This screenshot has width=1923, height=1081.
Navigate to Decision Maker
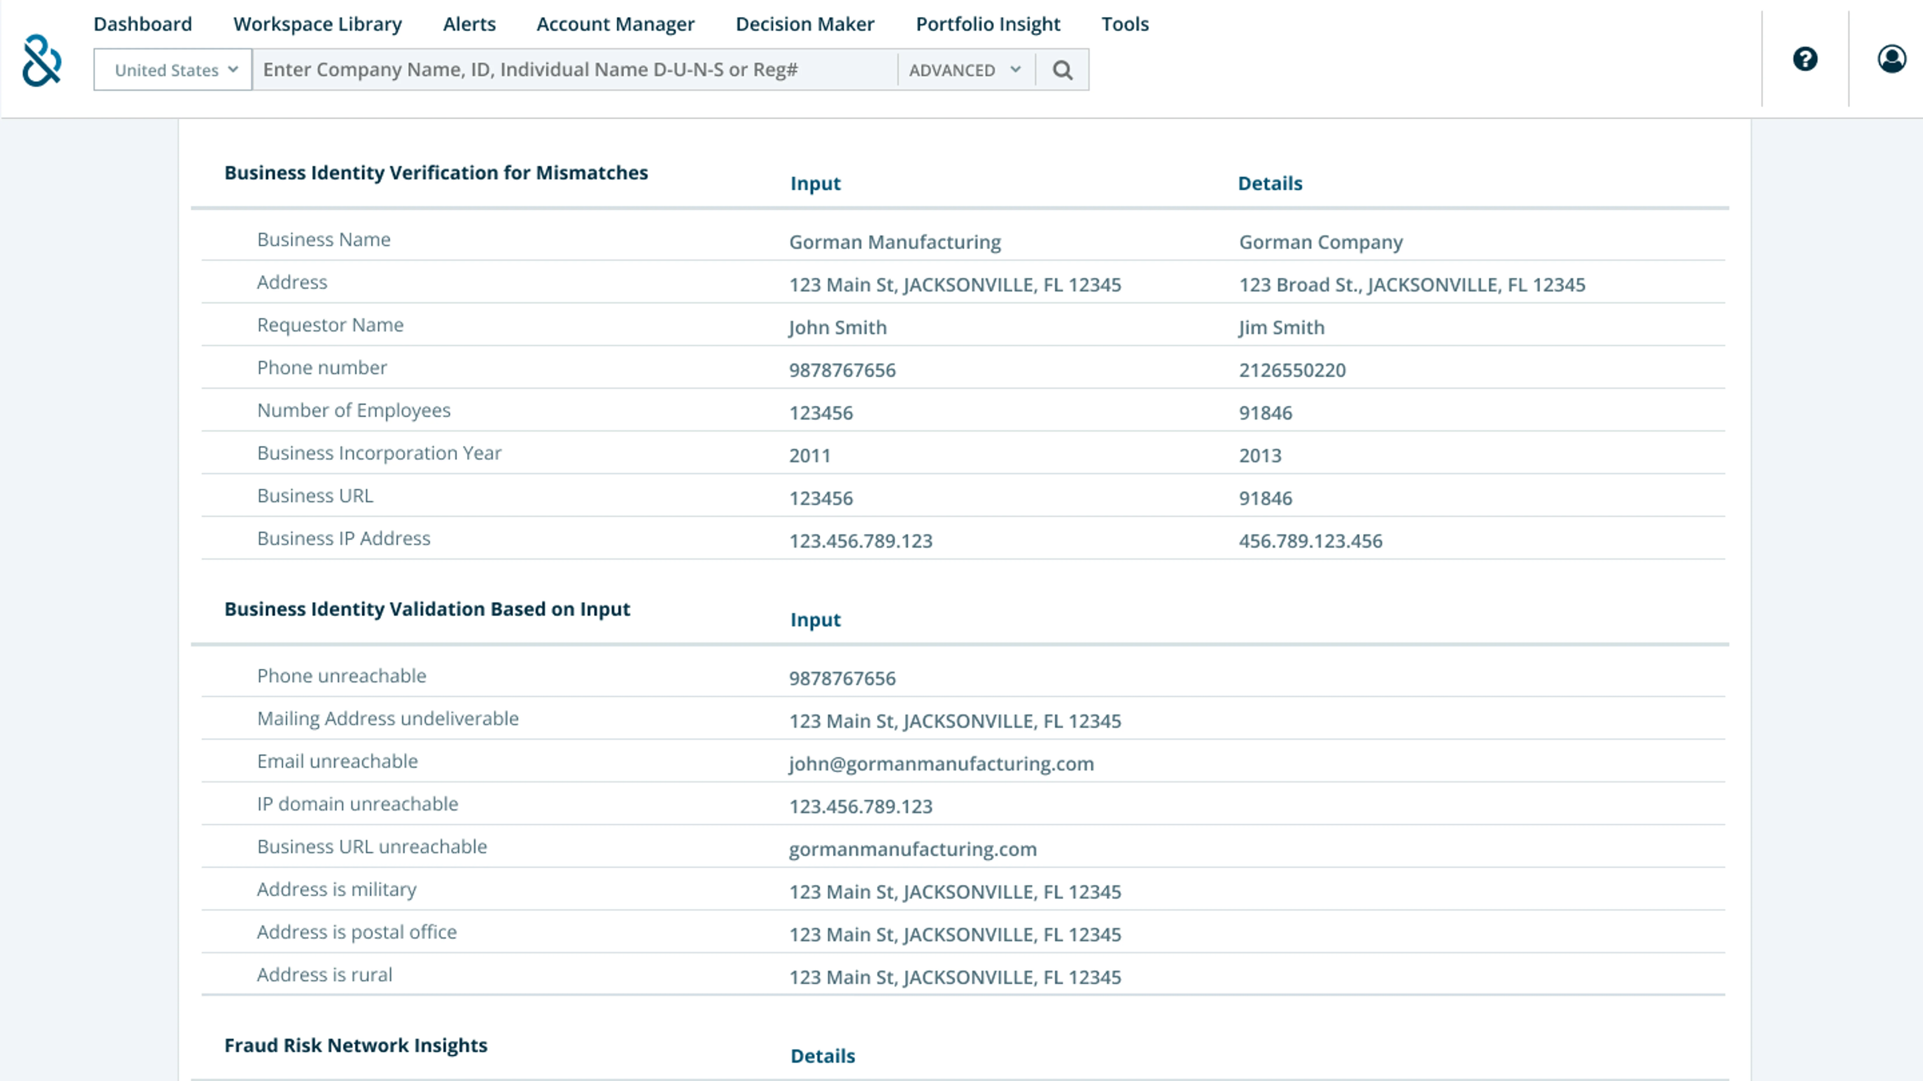805,24
